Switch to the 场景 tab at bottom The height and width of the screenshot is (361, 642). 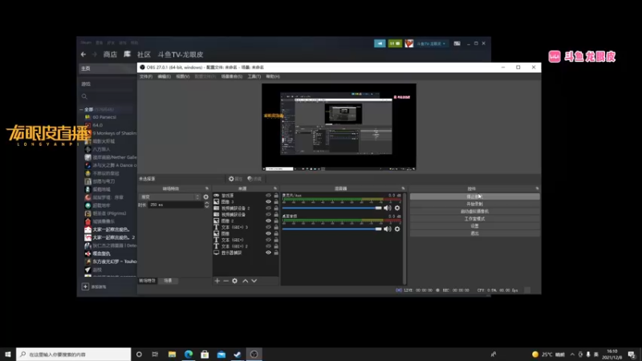point(168,281)
